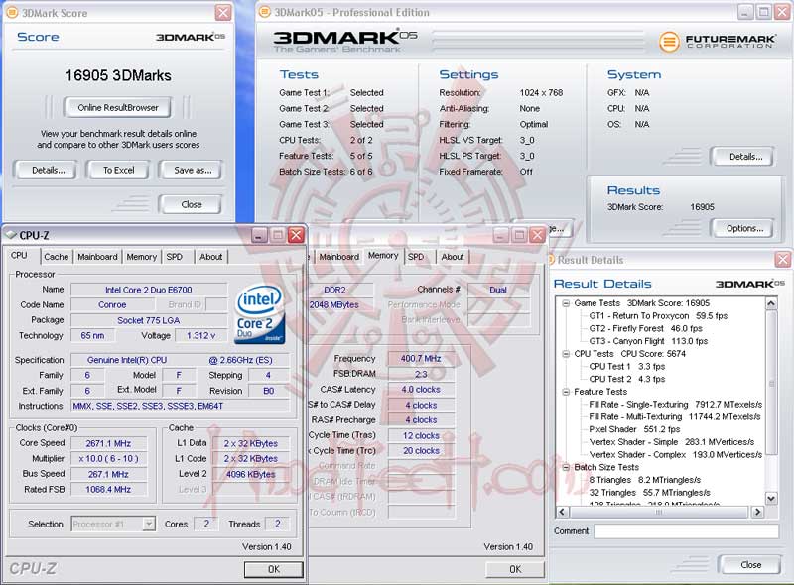
Task: Click scroll up arrow in Result Details
Action: [x=771, y=303]
